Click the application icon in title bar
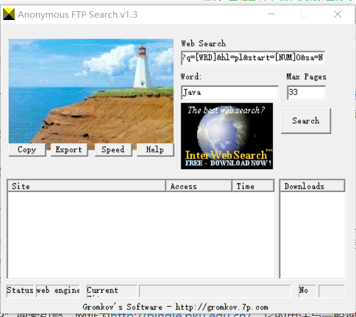This screenshot has width=356, height=317. tap(9, 14)
